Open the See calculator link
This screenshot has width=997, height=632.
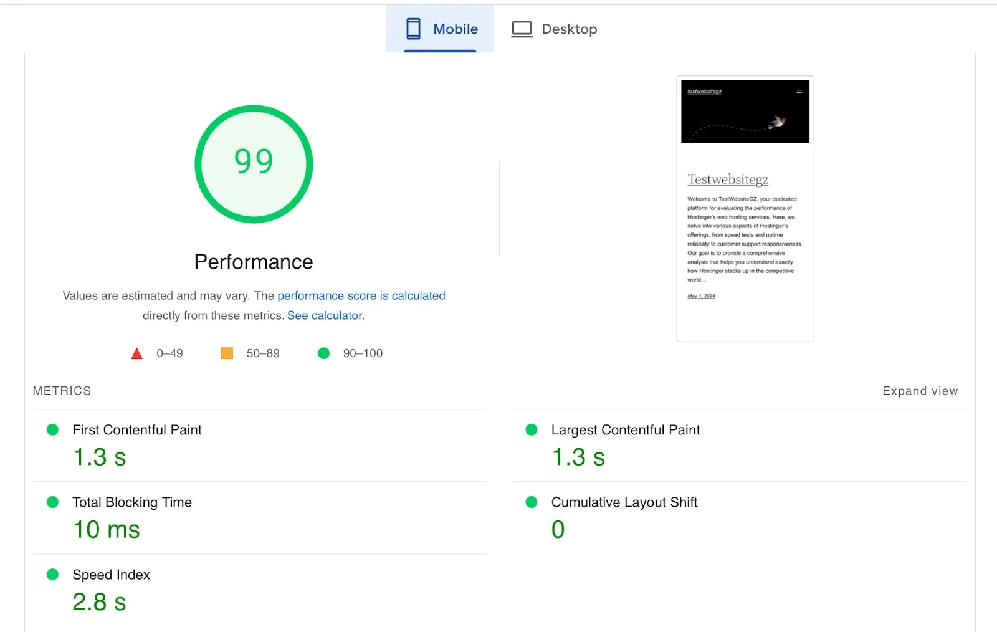point(324,315)
